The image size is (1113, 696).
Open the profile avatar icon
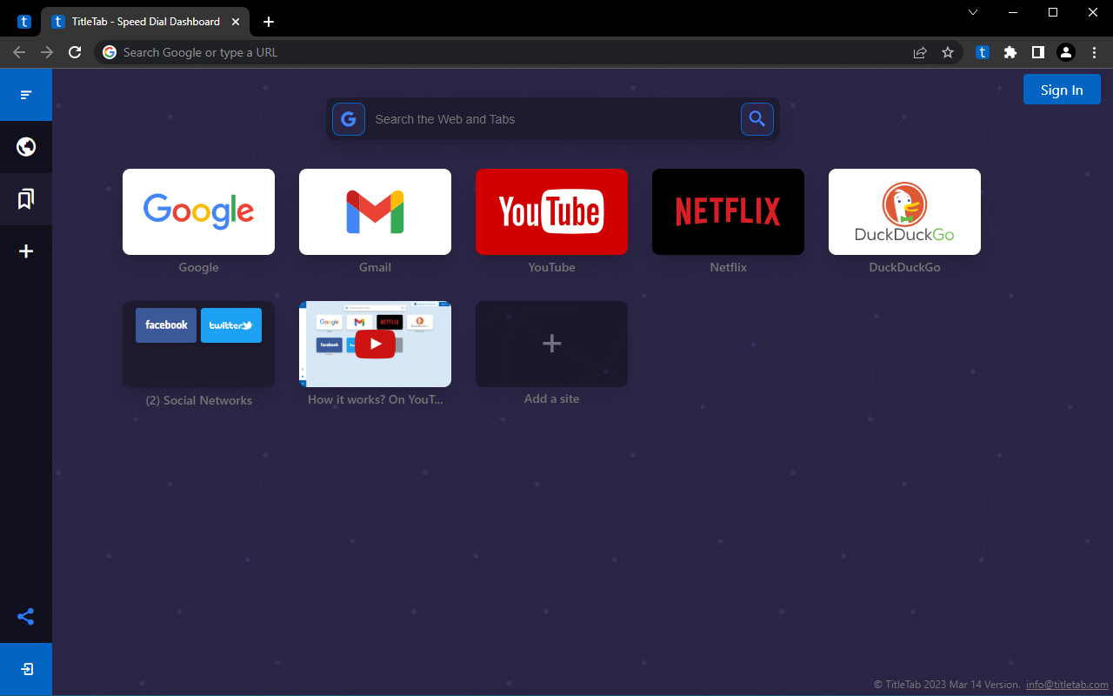[1066, 52]
